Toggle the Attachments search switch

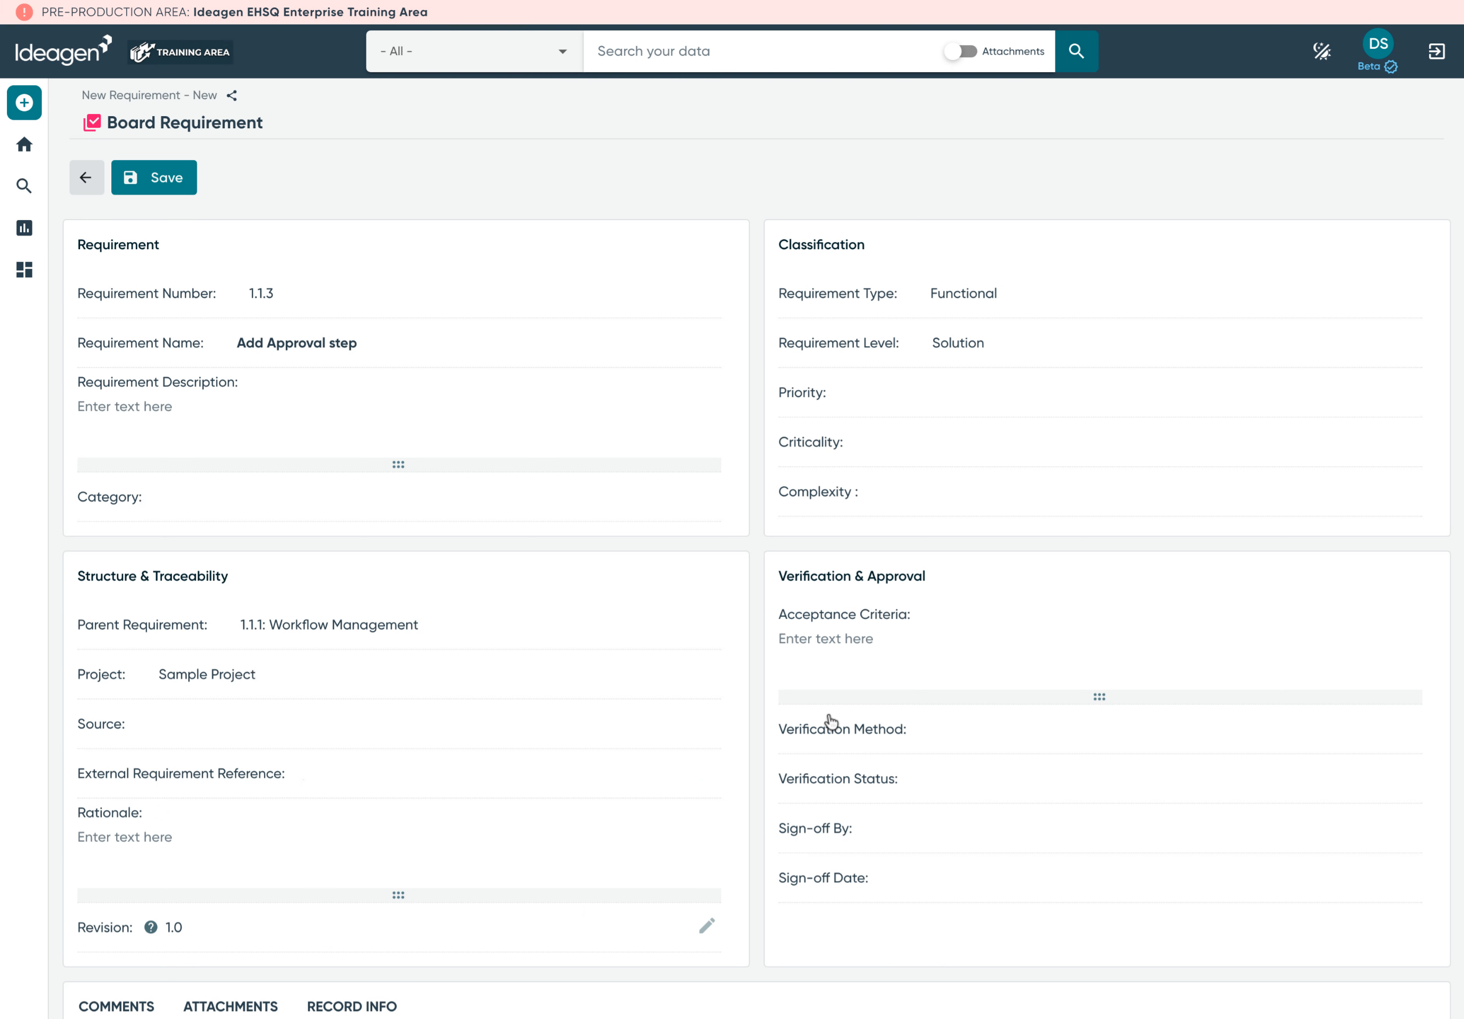960,51
